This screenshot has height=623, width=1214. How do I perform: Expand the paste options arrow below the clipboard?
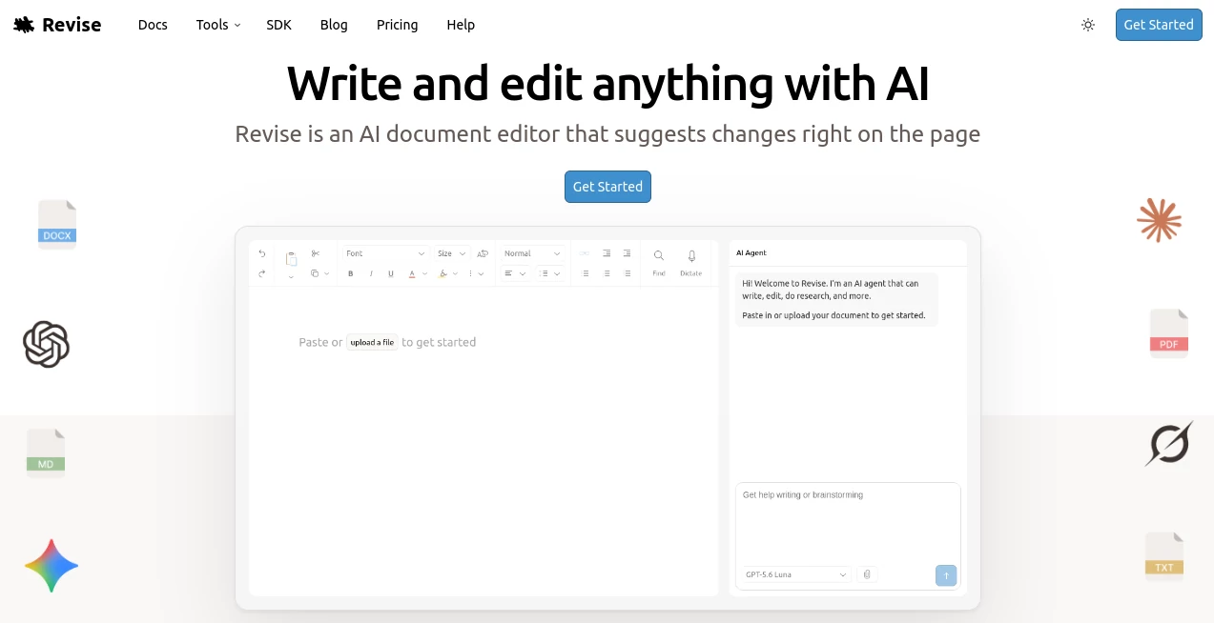(x=291, y=277)
